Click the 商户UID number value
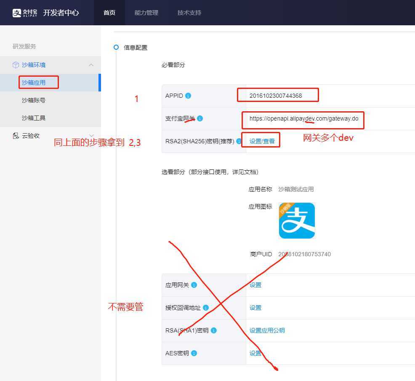This screenshot has height=381, width=415. pos(304,254)
